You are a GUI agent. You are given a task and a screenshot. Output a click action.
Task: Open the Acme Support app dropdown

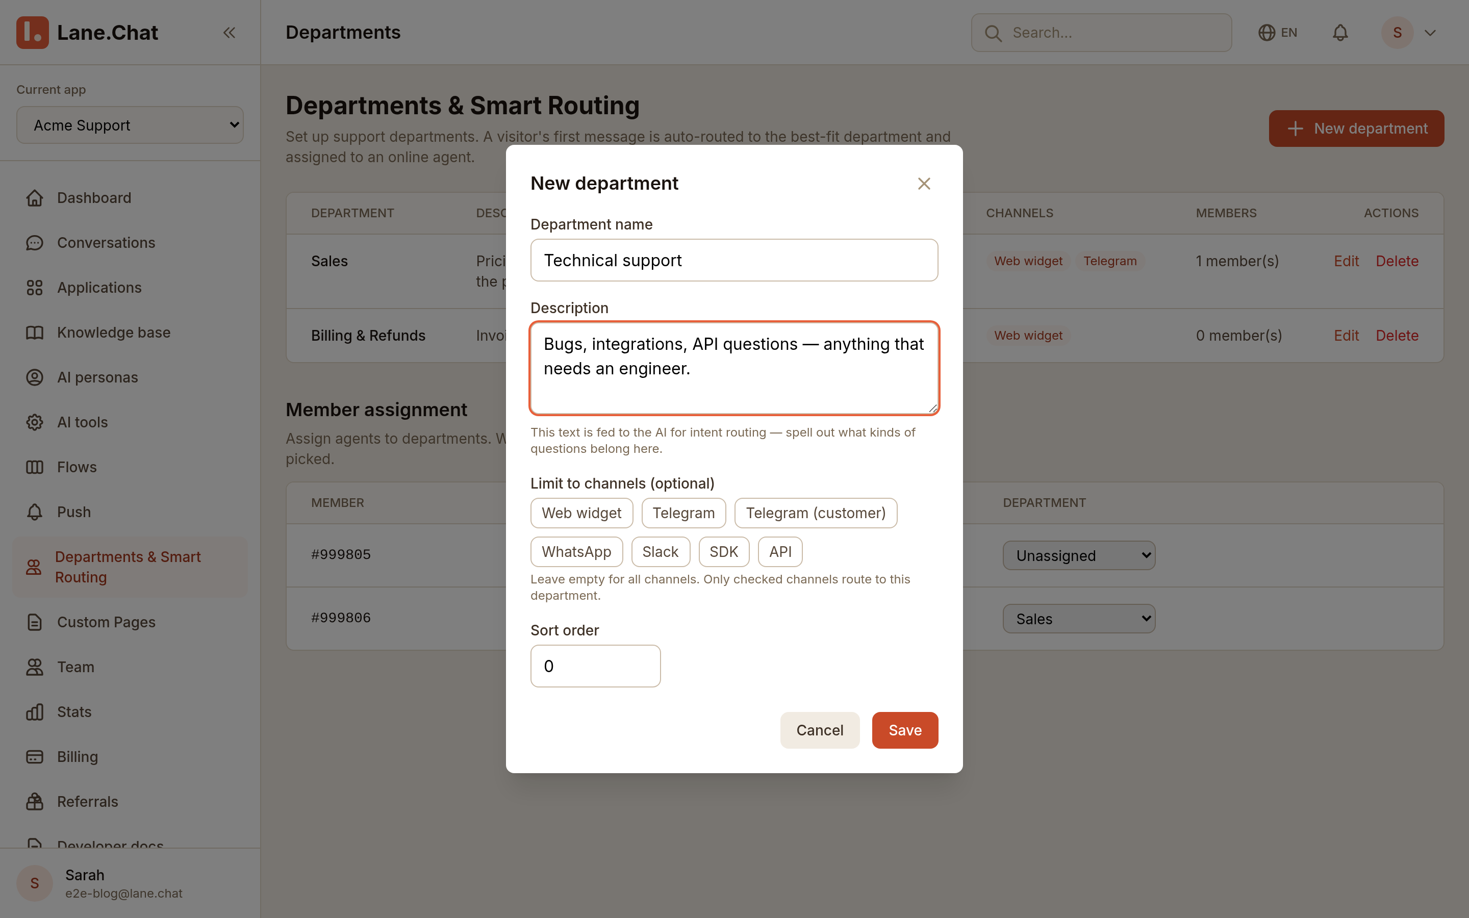coord(130,125)
